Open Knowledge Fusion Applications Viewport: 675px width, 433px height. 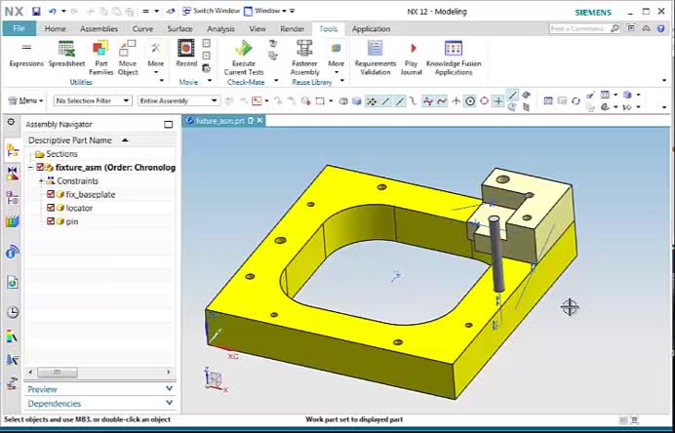point(454,58)
